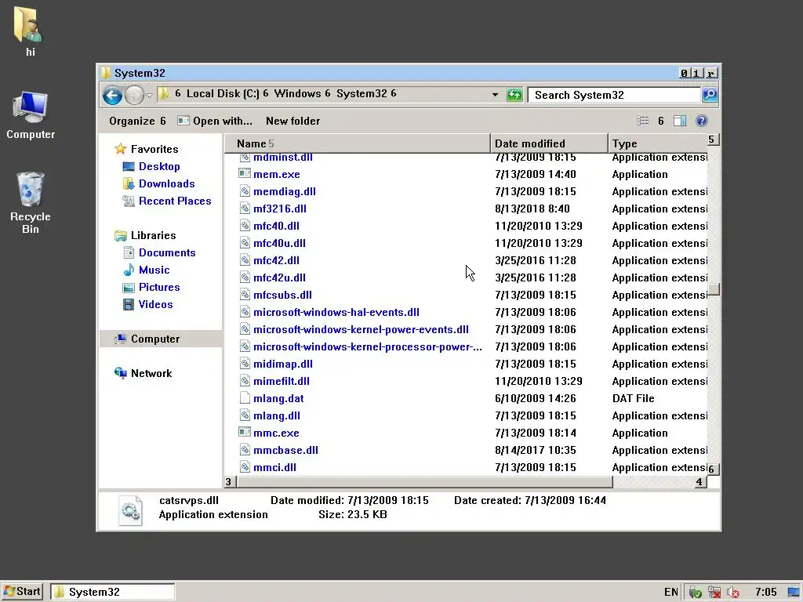Select the mem.exe file icon
Image resolution: width=803 pixels, height=602 pixels.
click(245, 173)
